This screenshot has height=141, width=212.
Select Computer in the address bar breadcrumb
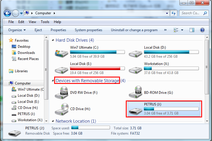coord(43,13)
